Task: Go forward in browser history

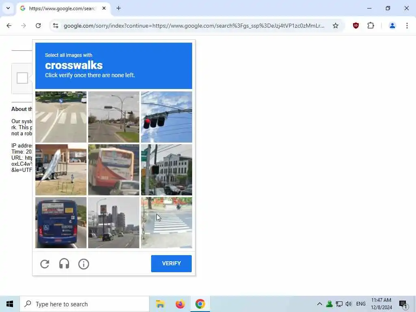Action: (24, 26)
